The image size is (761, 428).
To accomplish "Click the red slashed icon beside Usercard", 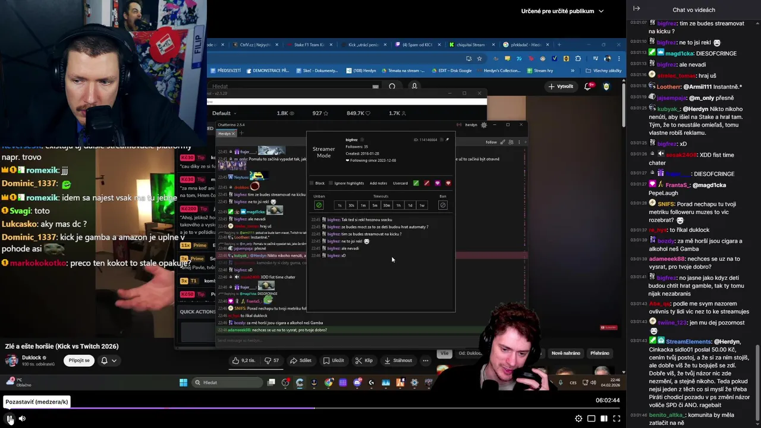I will point(426,183).
